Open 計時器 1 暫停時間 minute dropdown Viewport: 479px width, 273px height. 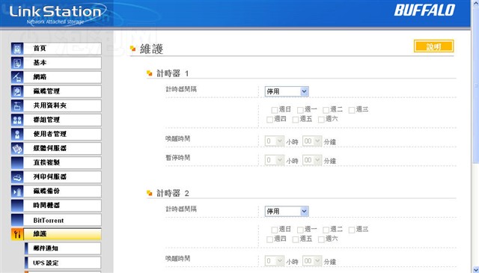312,160
